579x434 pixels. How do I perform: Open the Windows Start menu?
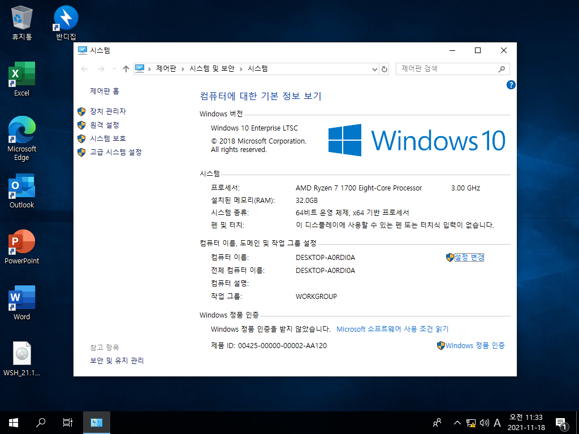pyautogui.click(x=14, y=423)
